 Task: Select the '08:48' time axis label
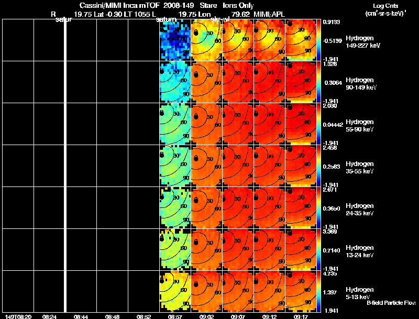pyautogui.click(x=112, y=316)
